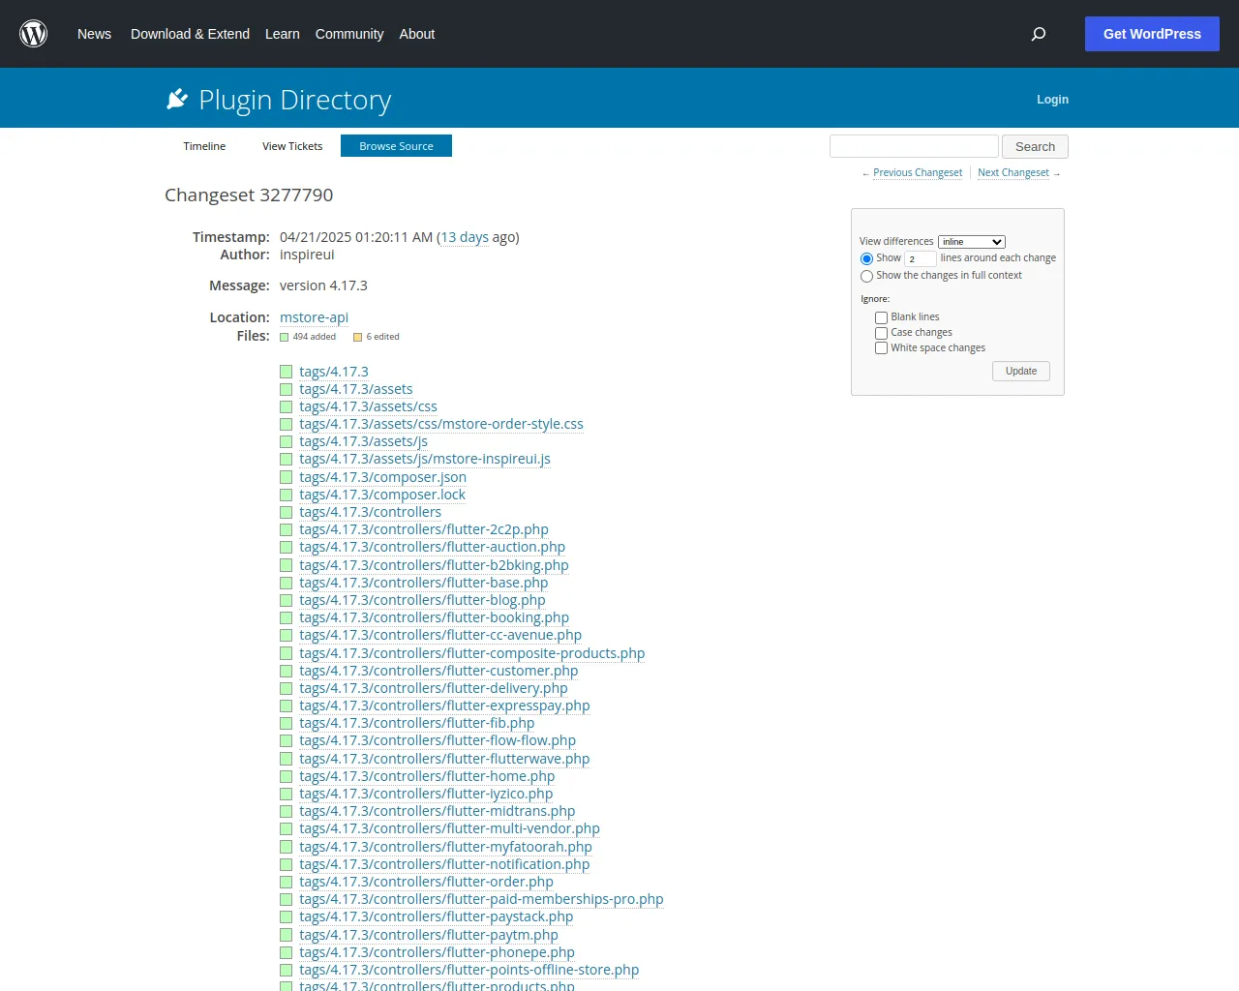
Task: Enable the White space changes checkbox
Action: pos(881,348)
